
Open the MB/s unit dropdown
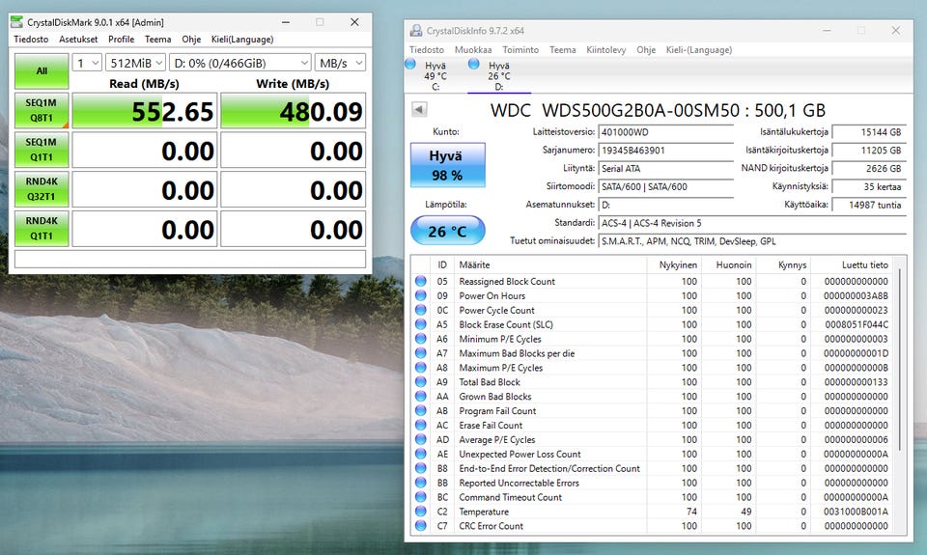[x=340, y=63]
